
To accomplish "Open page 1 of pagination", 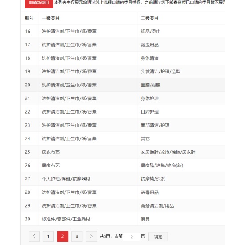I will click(48, 236).
